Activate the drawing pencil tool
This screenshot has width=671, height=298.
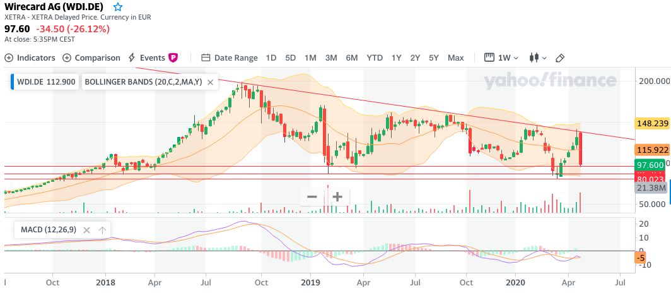[x=560, y=58]
